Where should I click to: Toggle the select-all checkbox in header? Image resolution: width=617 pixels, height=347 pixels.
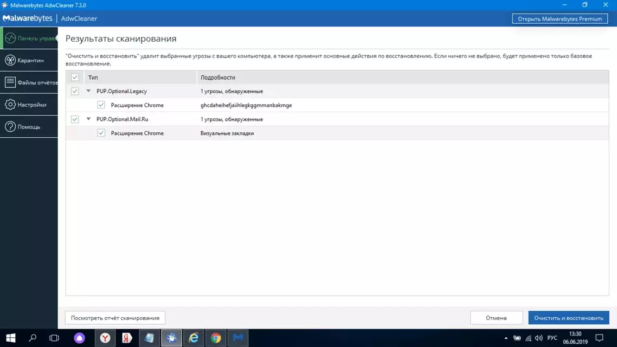(75, 77)
